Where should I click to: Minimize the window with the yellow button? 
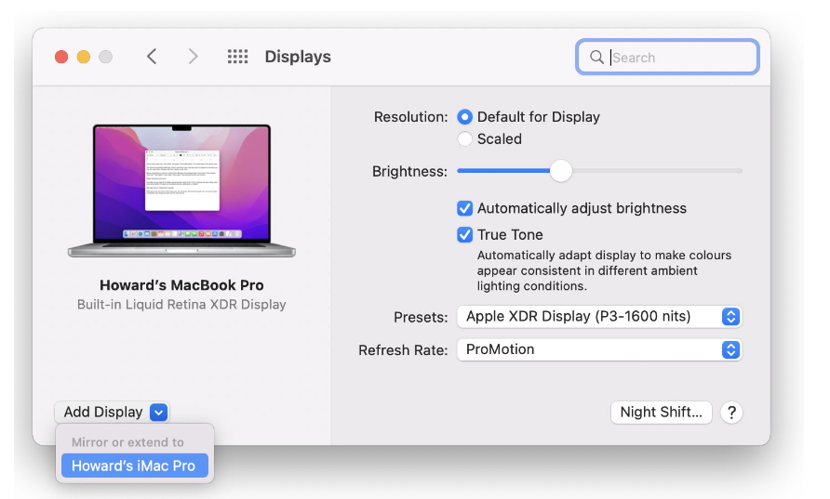point(84,57)
